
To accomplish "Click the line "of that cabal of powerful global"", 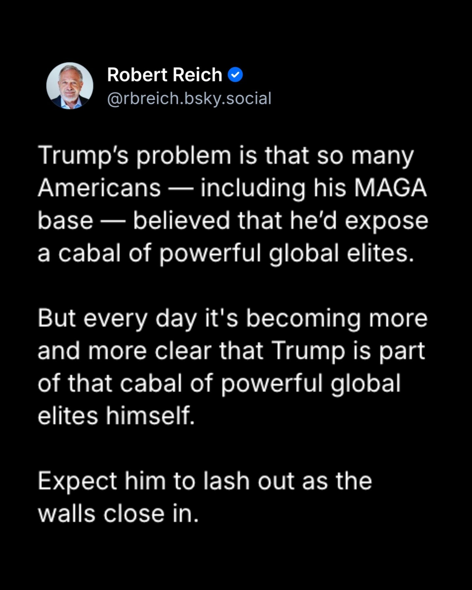I will (219, 383).
